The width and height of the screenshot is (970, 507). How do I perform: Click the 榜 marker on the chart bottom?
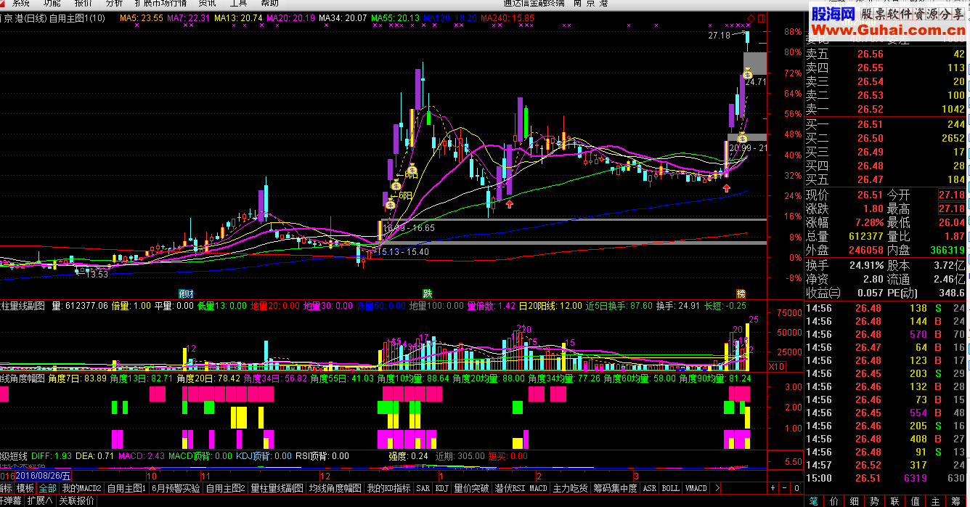click(741, 294)
